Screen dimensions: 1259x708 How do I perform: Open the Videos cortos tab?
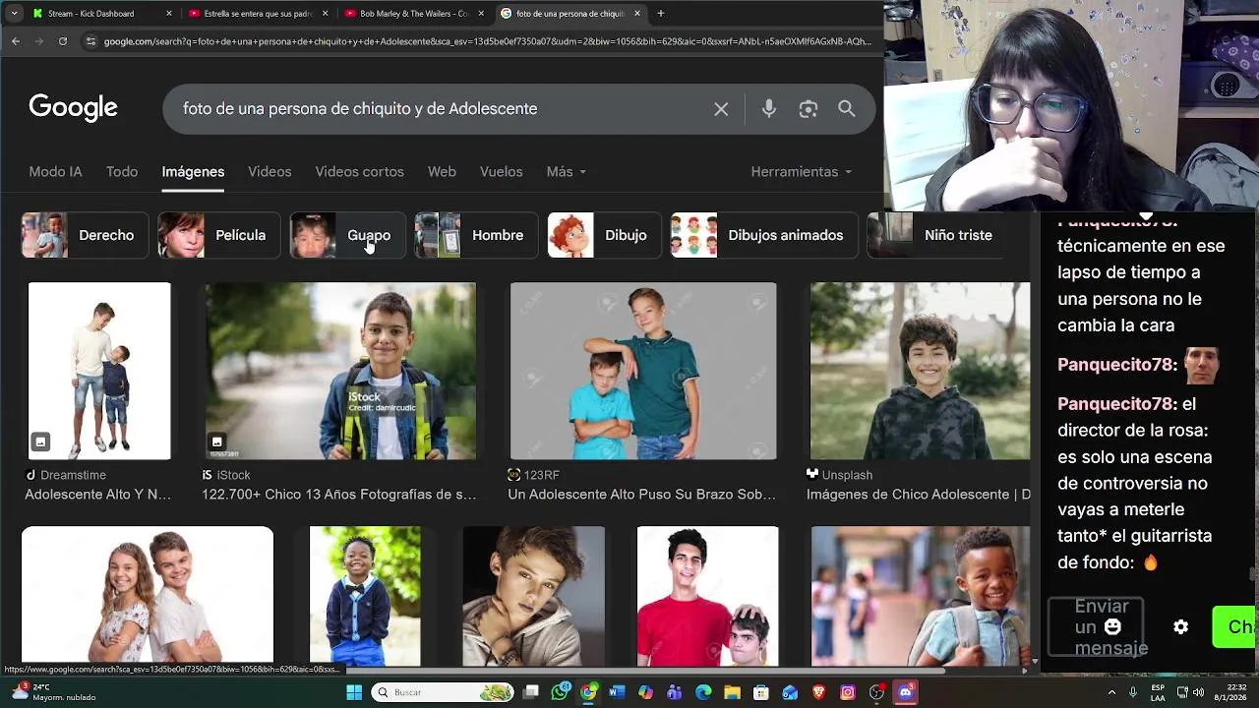pyautogui.click(x=359, y=172)
